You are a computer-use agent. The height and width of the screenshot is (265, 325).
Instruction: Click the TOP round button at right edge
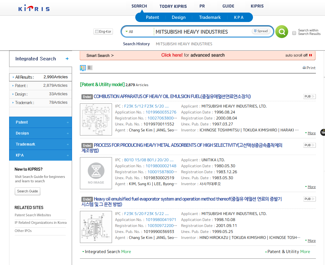click(323, 133)
